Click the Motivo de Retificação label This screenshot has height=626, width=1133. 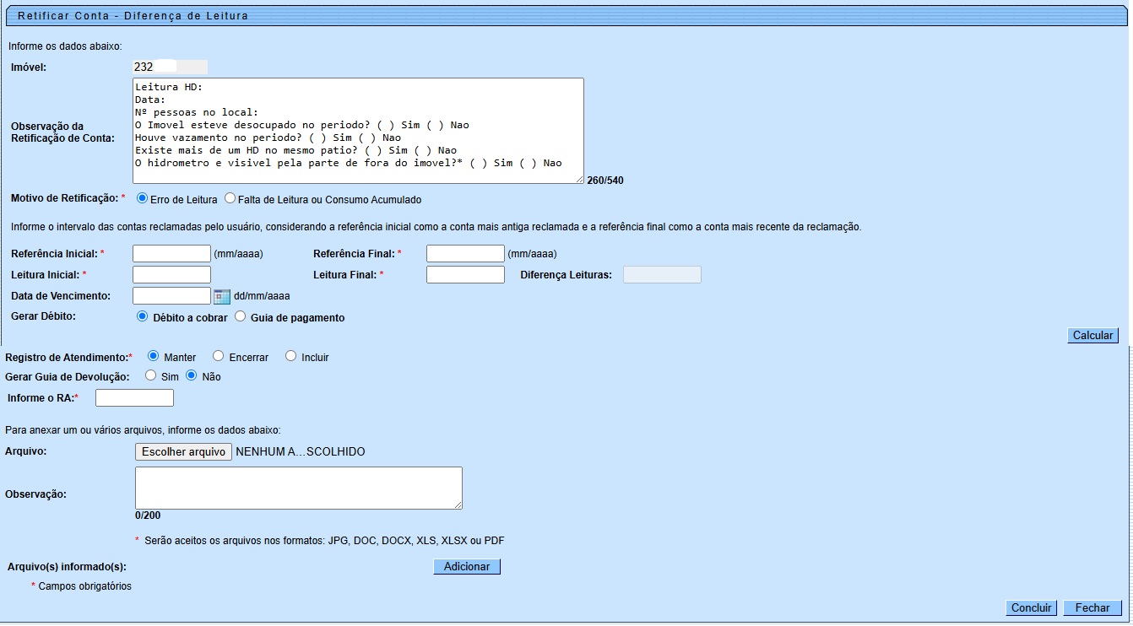click(x=64, y=198)
